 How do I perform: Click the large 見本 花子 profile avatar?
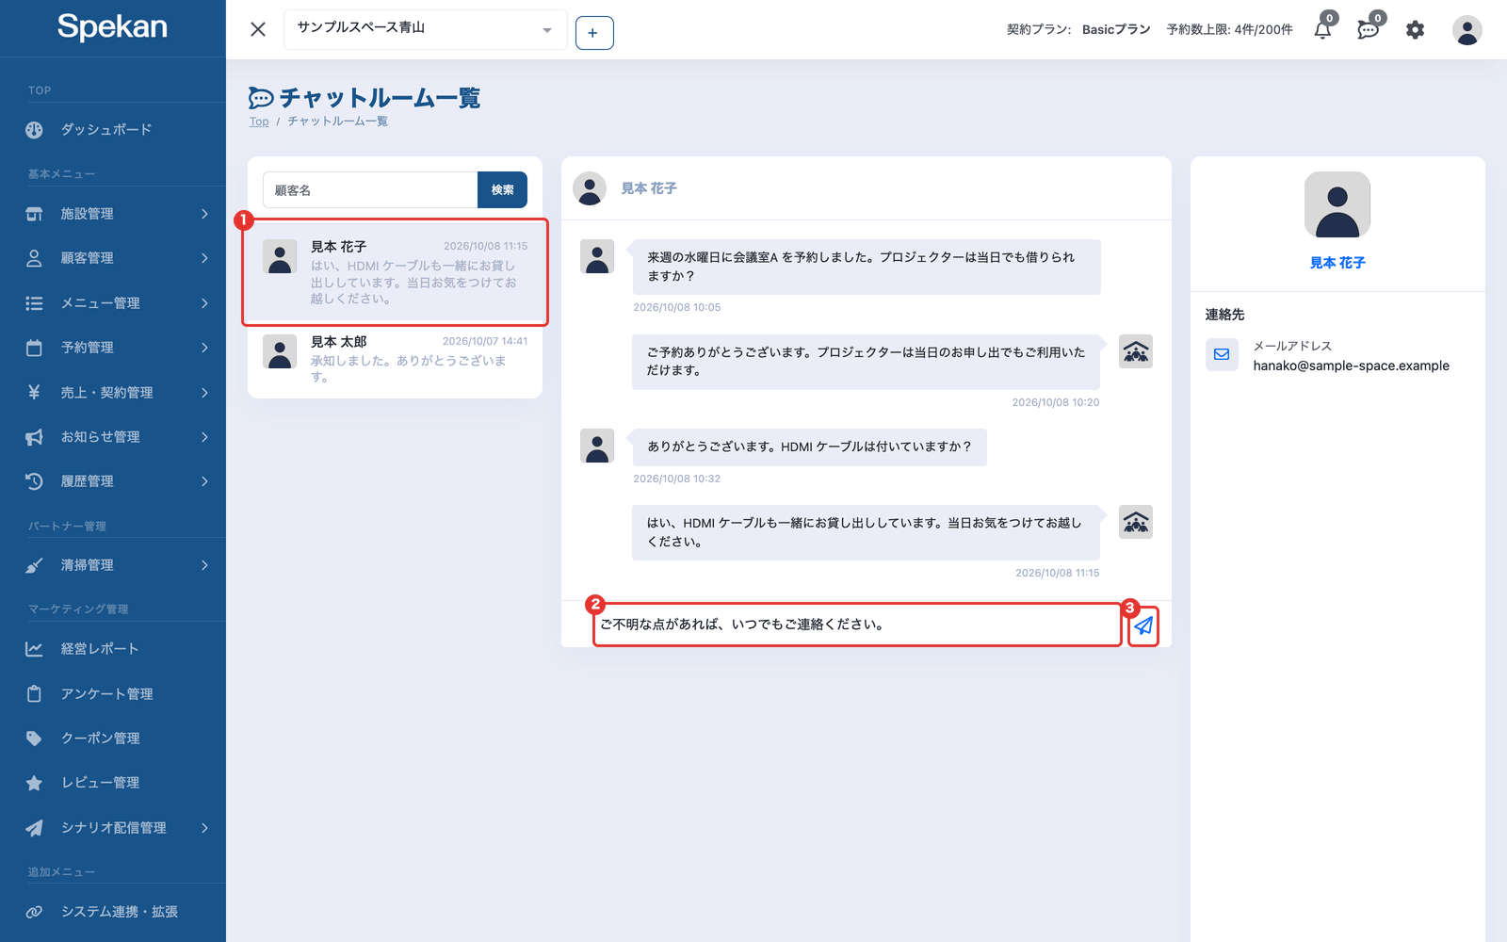point(1337,204)
